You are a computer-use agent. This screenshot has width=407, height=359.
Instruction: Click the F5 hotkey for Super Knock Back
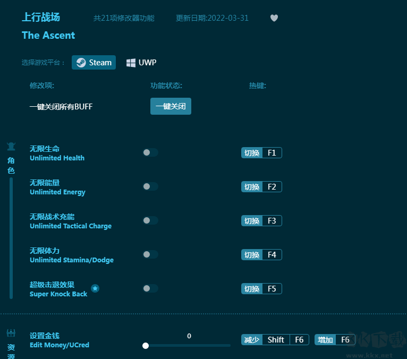click(x=261, y=289)
